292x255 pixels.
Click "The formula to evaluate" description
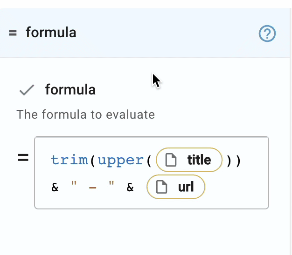[86, 114]
